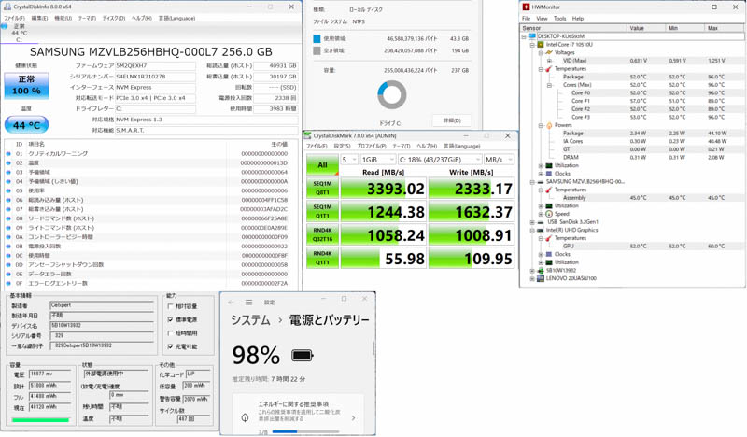Click the 44 °C temperature badge
747x437 pixels.
pyautogui.click(x=26, y=125)
